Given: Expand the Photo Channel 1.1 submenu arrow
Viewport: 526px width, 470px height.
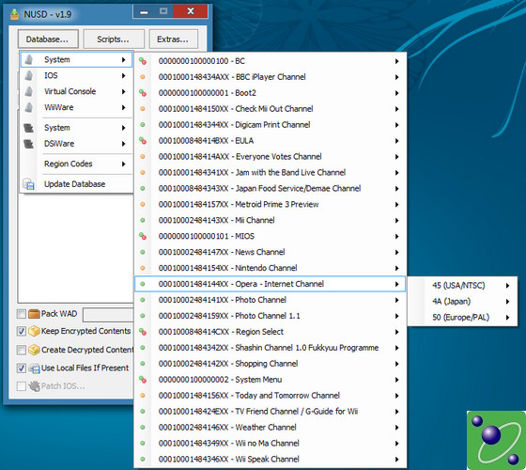Looking at the screenshot, I should pos(396,316).
